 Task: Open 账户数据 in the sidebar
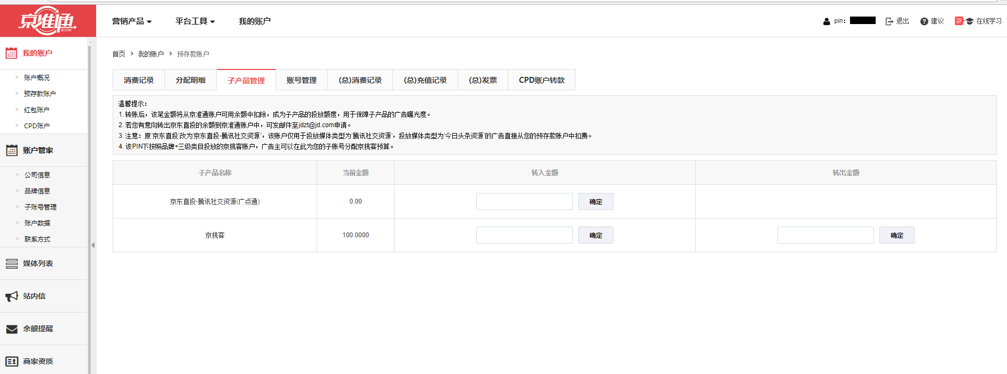(x=37, y=223)
